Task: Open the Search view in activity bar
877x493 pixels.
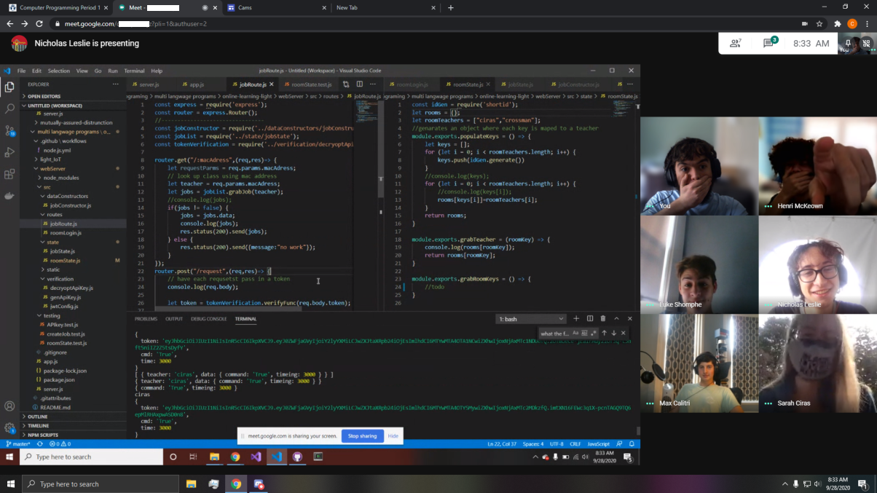Action: (9, 109)
